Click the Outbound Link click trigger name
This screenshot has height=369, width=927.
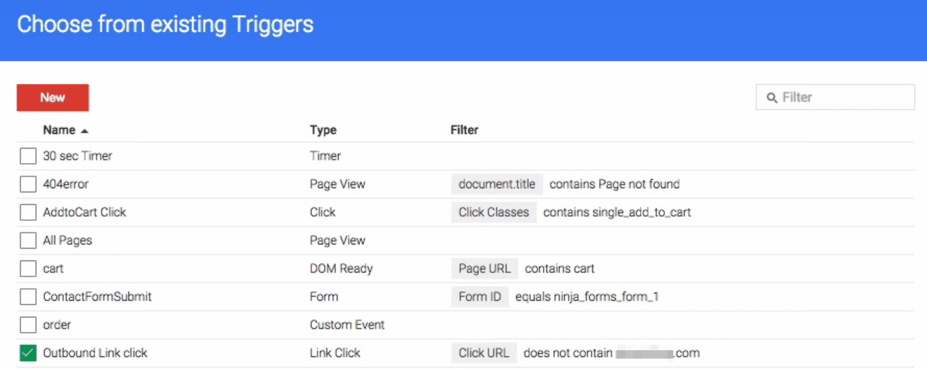[x=95, y=353]
